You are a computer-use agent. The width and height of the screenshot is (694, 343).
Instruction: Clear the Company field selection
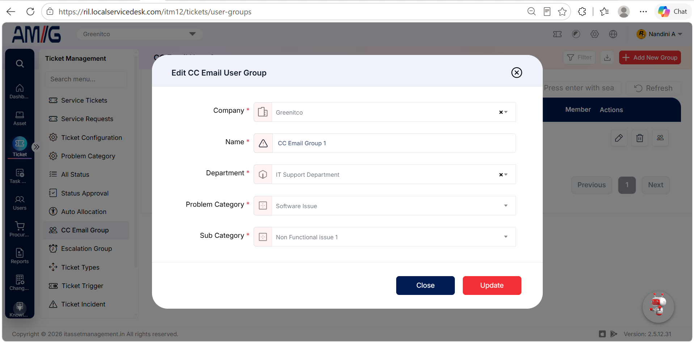tap(501, 112)
